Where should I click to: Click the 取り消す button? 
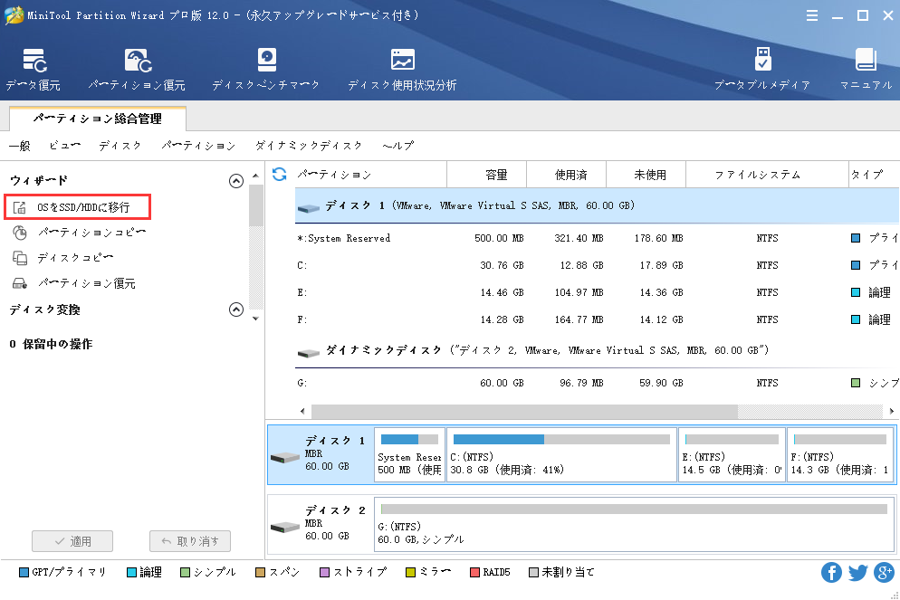point(190,541)
